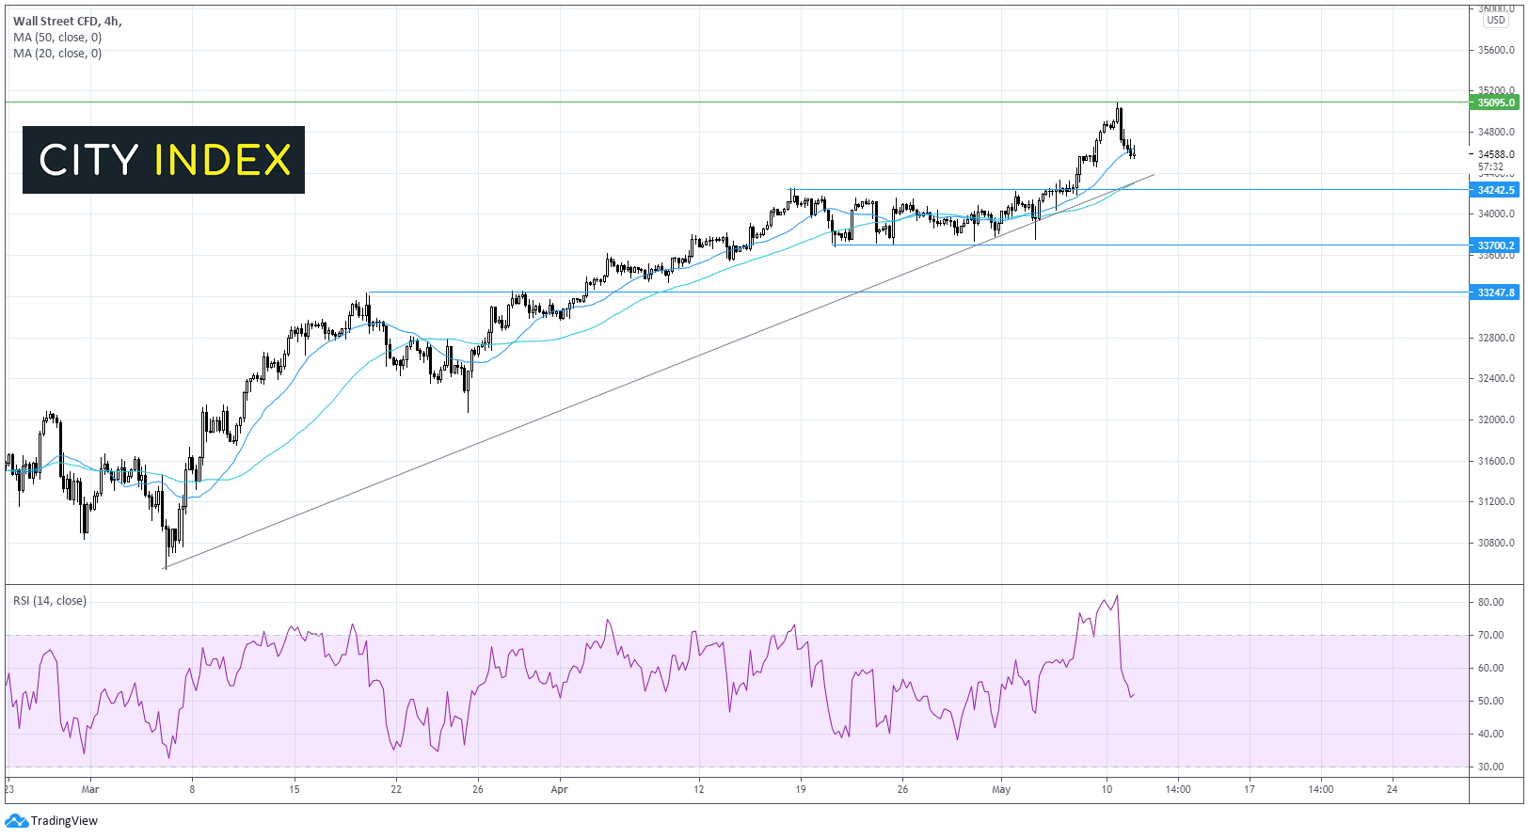Select the green 35095.0 price label
1529x838 pixels.
[x=1495, y=103]
